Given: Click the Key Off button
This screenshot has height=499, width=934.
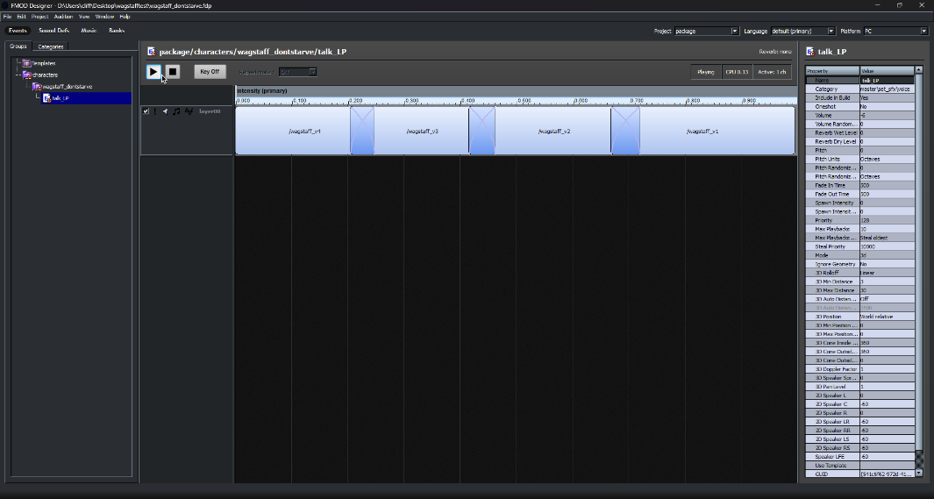Looking at the screenshot, I should 210,72.
